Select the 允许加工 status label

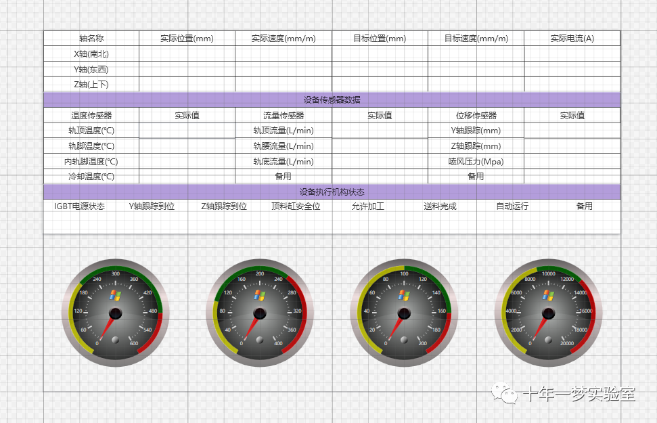(368, 206)
